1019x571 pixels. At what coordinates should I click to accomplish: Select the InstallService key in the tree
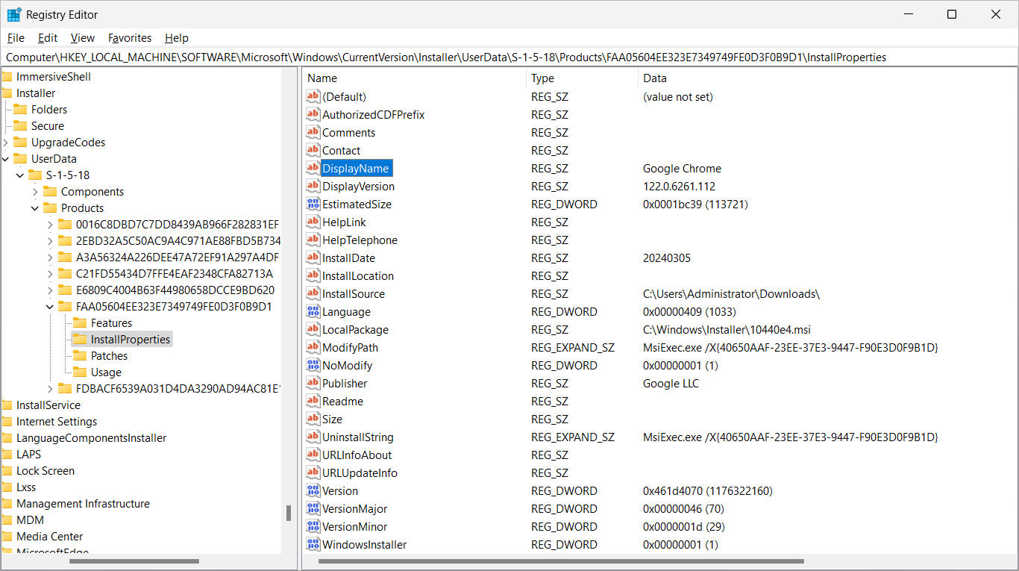(48, 405)
